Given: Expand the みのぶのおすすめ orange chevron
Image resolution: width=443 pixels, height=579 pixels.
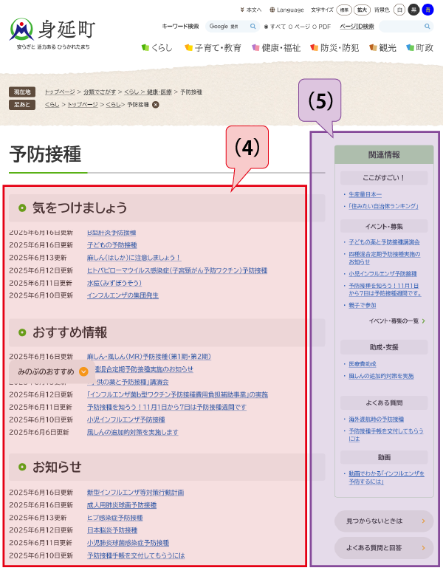Looking at the screenshot, I should (x=84, y=371).
